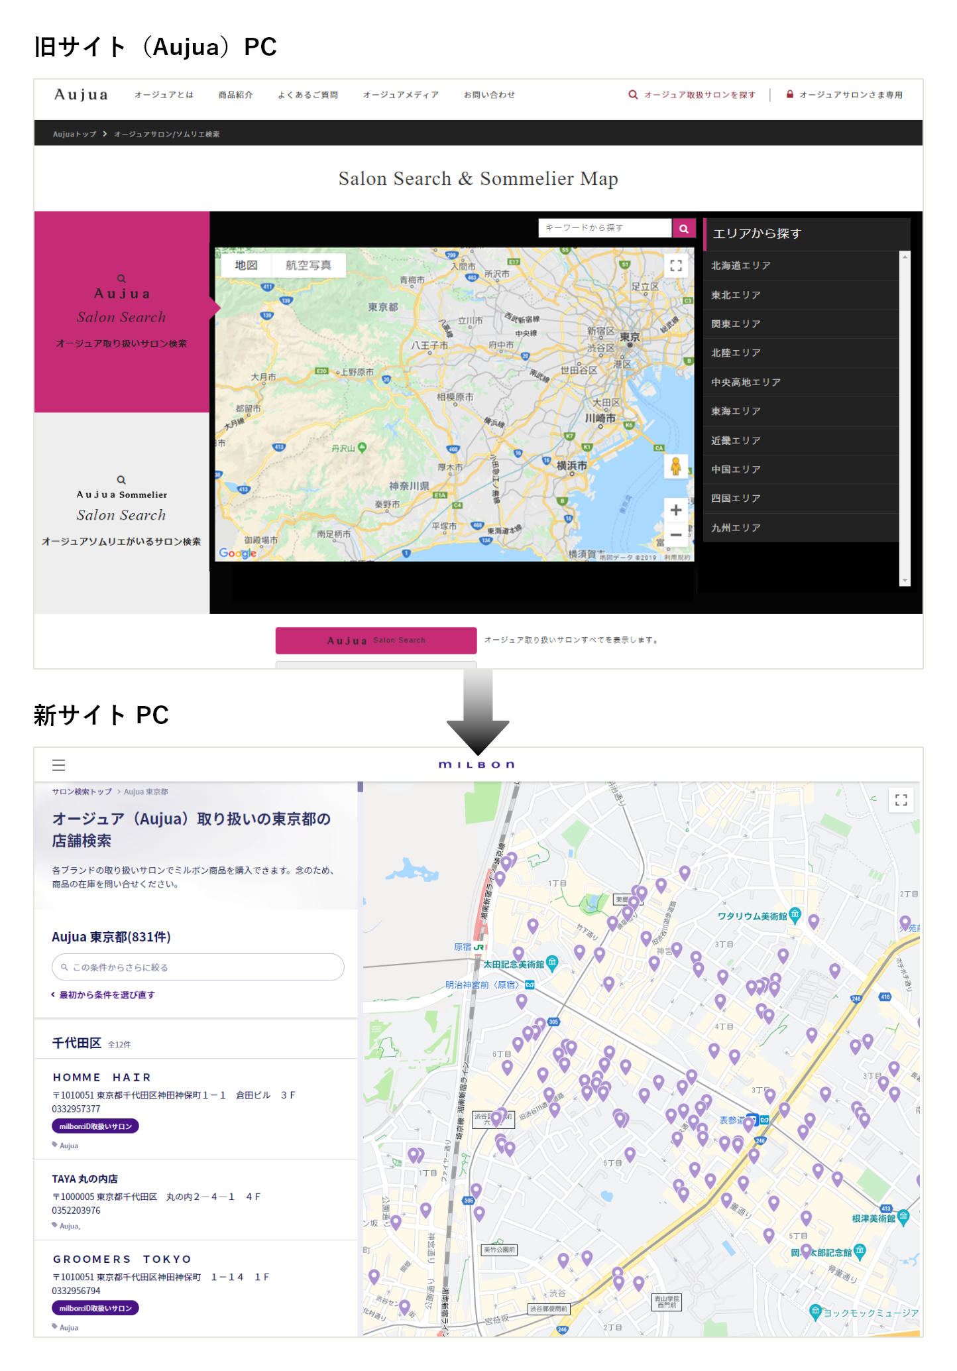Screen dimensions: 957x1371
Task: Open the hamburger menu on Milbon site
Action: click(x=58, y=765)
